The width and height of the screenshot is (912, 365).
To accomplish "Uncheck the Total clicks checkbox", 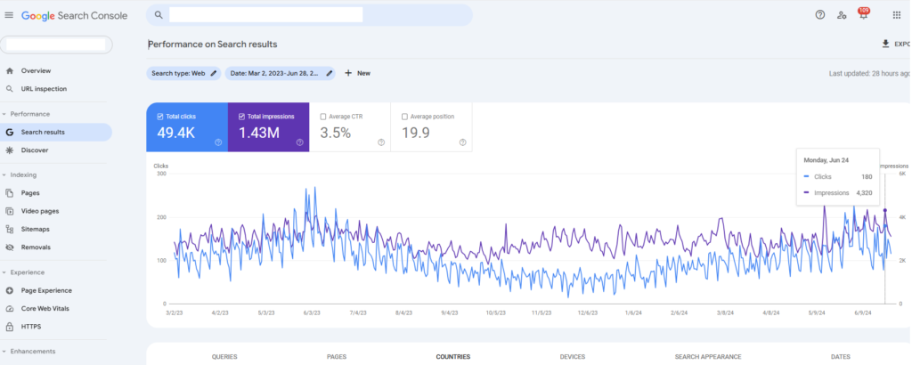I will (159, 117).
